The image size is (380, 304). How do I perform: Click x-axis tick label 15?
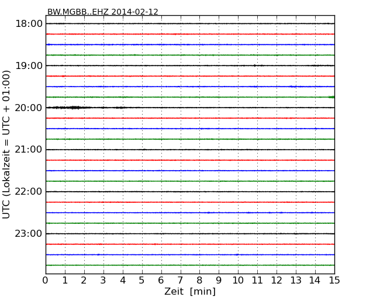334,281
